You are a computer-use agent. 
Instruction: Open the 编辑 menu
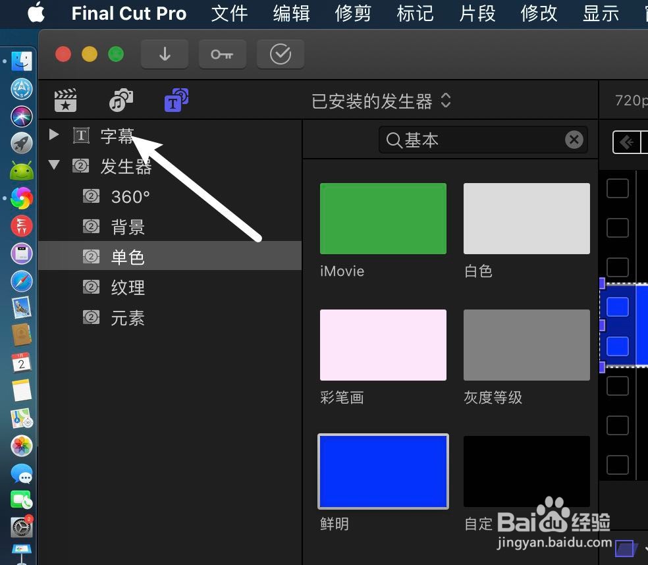coord(291,13)
